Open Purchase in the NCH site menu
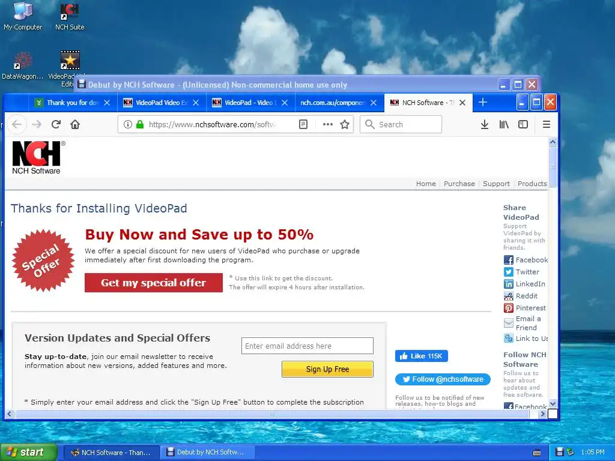Viewport: 615px width, 461px height. [x=459, y=184]
